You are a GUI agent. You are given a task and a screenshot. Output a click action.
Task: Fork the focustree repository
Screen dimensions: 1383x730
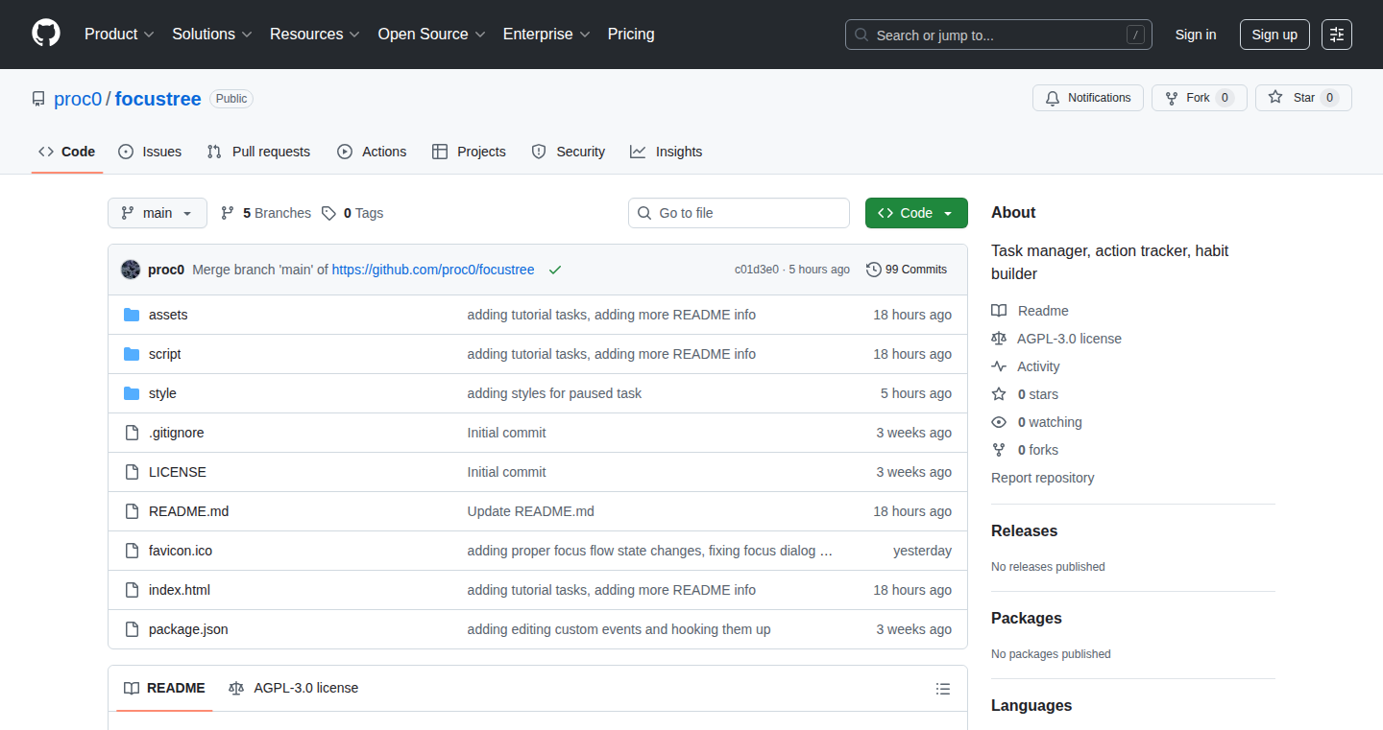[x=1200, y=98]
